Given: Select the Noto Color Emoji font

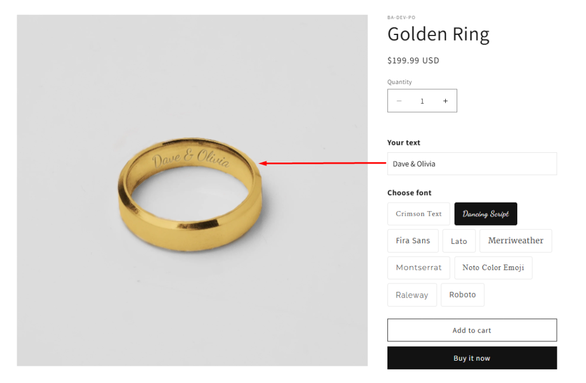Looking at the screenshot, I should 493,267.
